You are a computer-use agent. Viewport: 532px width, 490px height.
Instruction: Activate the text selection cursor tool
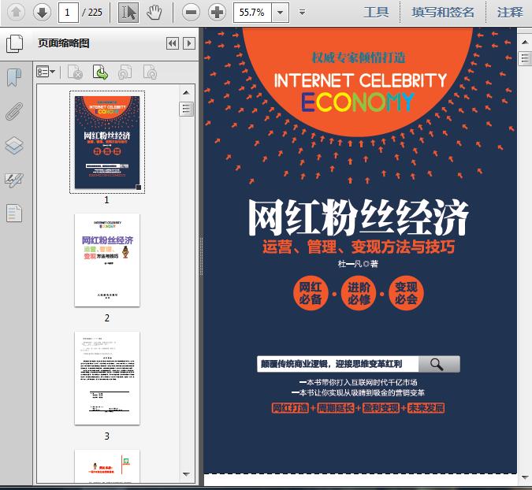[x=128, y=13]
